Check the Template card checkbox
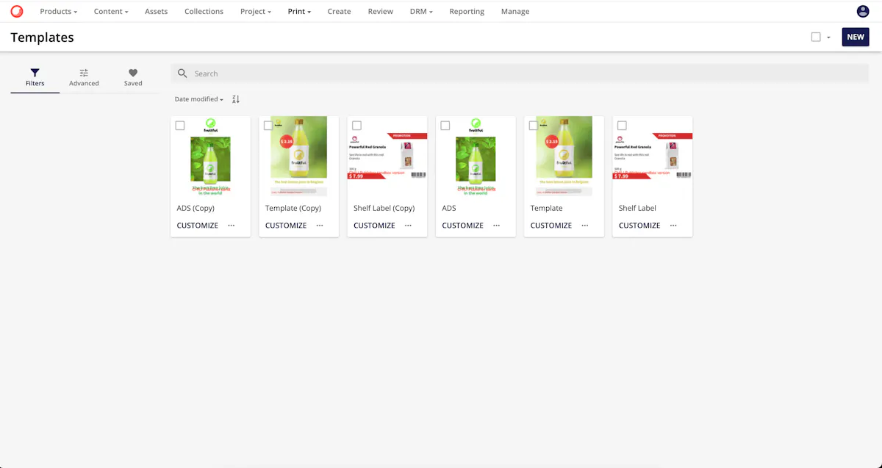Viewport: 882px width, 468px height. click(x=534, y=126)
